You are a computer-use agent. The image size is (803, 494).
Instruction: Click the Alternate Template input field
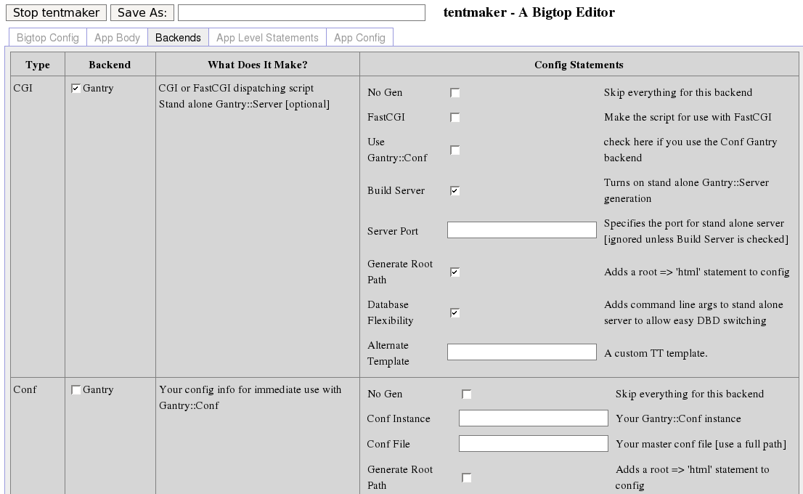click(522, 352)
